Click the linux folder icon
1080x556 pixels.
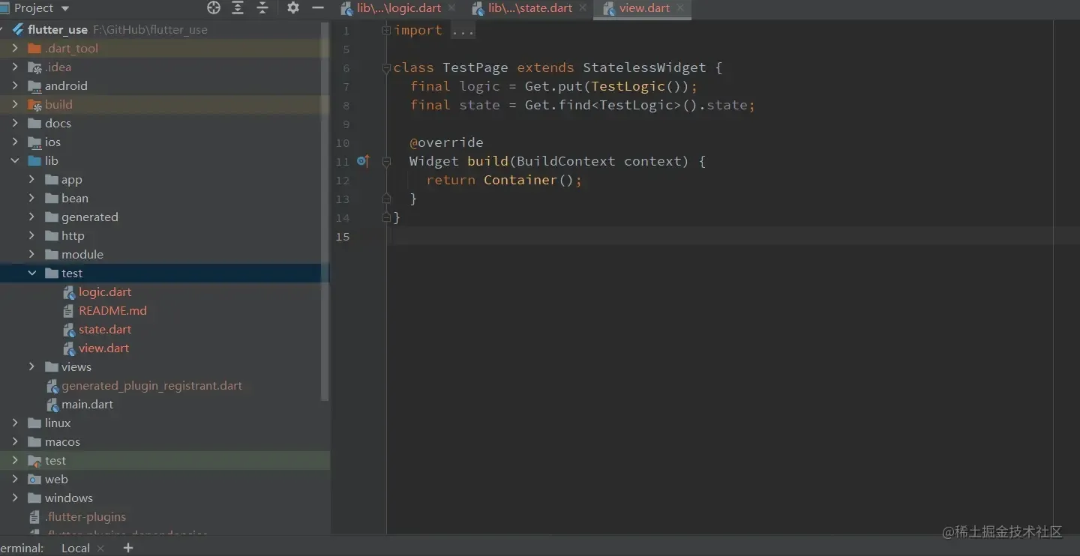tap(34, 423)
